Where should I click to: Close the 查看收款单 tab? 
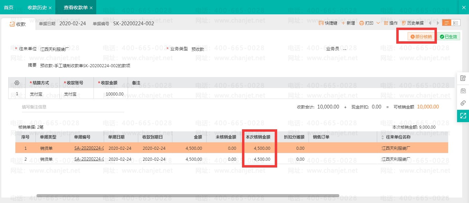[x=91, y=8]
